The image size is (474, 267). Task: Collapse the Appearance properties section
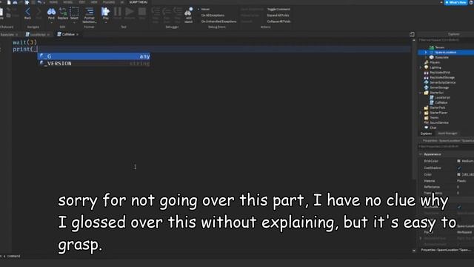421,154
